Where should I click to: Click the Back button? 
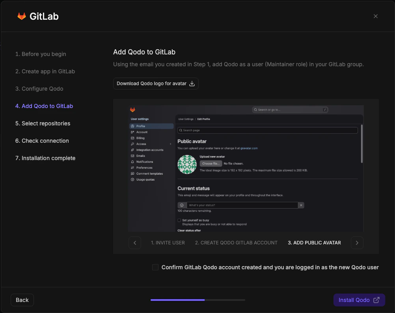(22, 300)
